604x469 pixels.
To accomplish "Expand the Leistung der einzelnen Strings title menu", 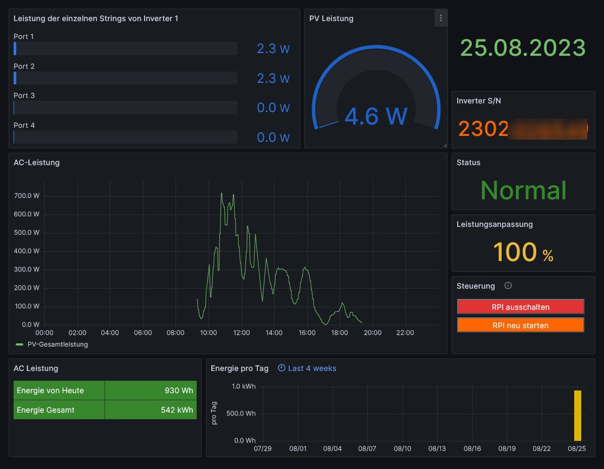I will 96,18.
